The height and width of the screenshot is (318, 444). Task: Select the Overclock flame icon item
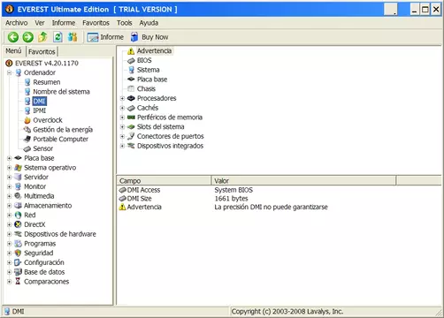27,120
